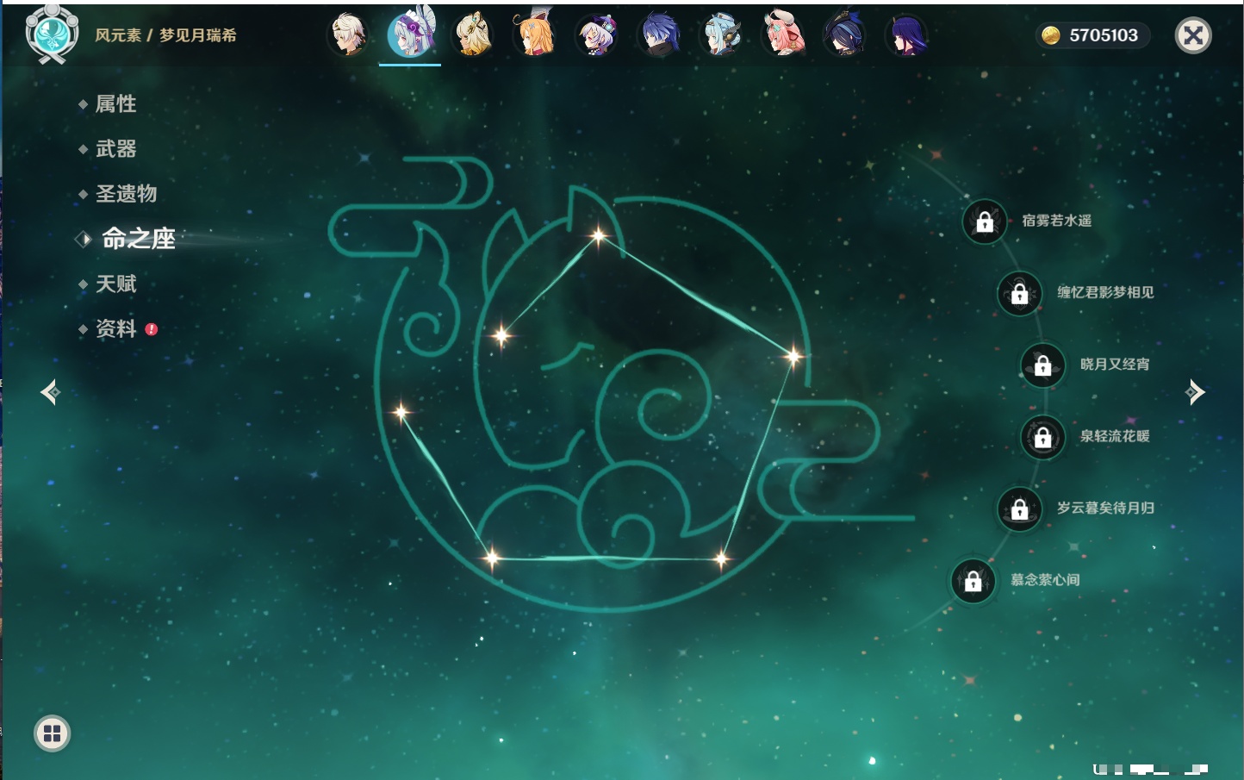Click the gold Mora coin icon
1244x780 pixels.
click(1051, 35)
